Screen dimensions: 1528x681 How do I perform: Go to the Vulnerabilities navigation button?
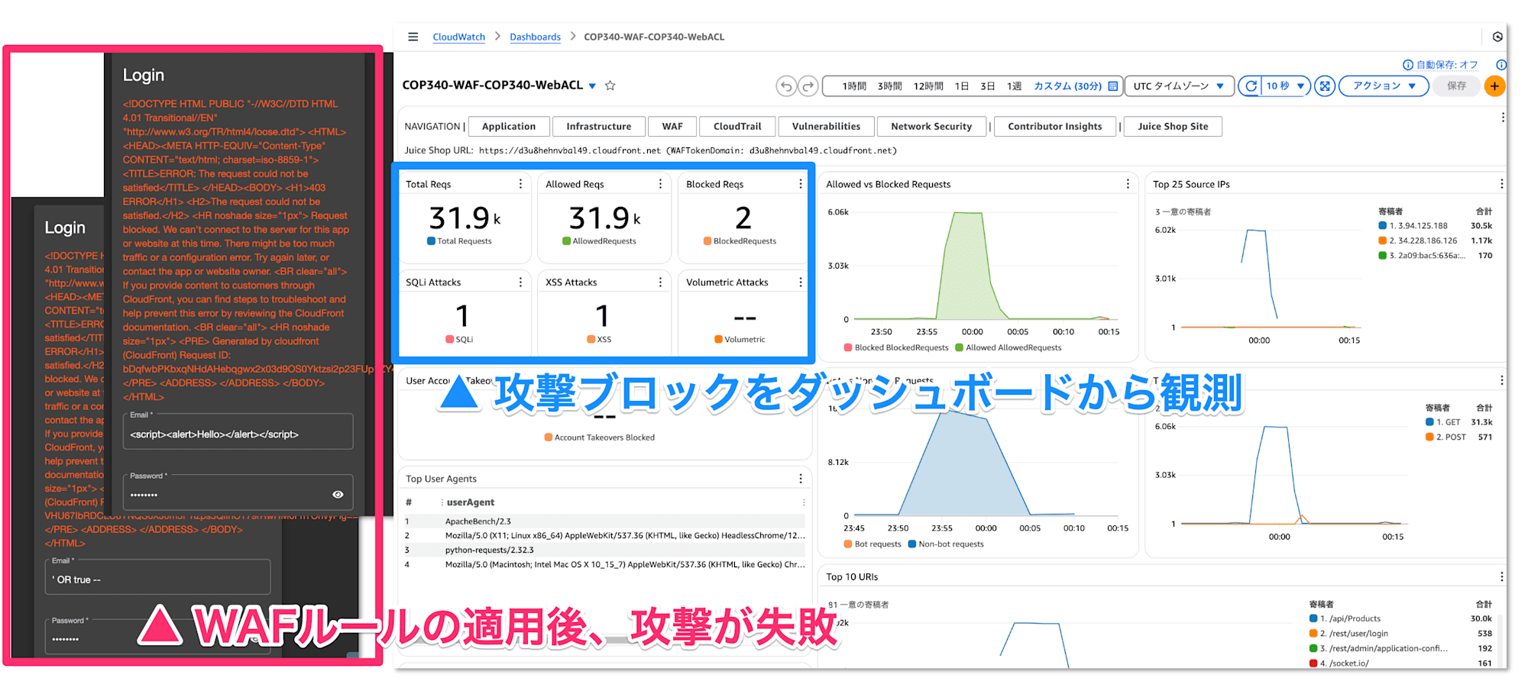coord(826,127)
